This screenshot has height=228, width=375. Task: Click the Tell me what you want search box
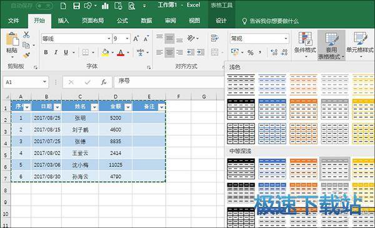(270, 21)
